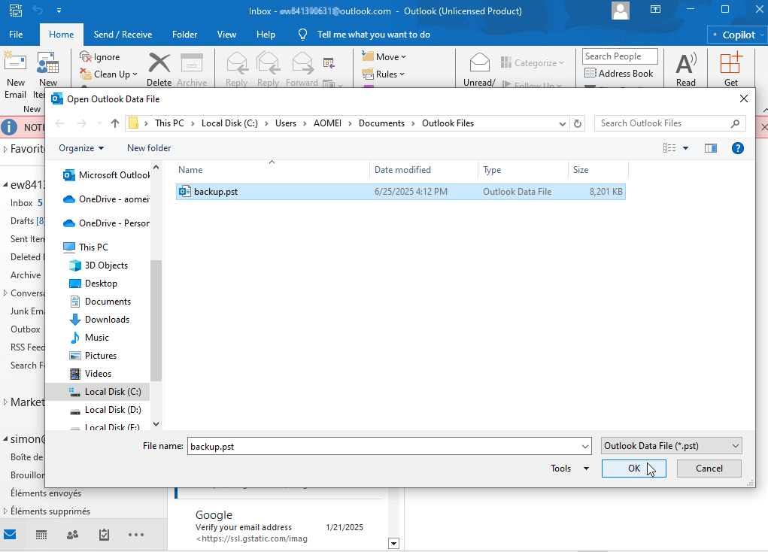Click the Get Add-ins icon
768x552 pixels.
click(x=731, y=64)
